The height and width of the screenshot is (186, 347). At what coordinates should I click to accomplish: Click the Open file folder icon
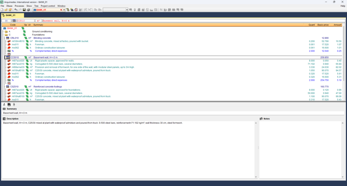point(6,10)
